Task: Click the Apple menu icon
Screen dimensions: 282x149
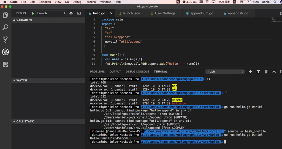Action: (5, 2)
